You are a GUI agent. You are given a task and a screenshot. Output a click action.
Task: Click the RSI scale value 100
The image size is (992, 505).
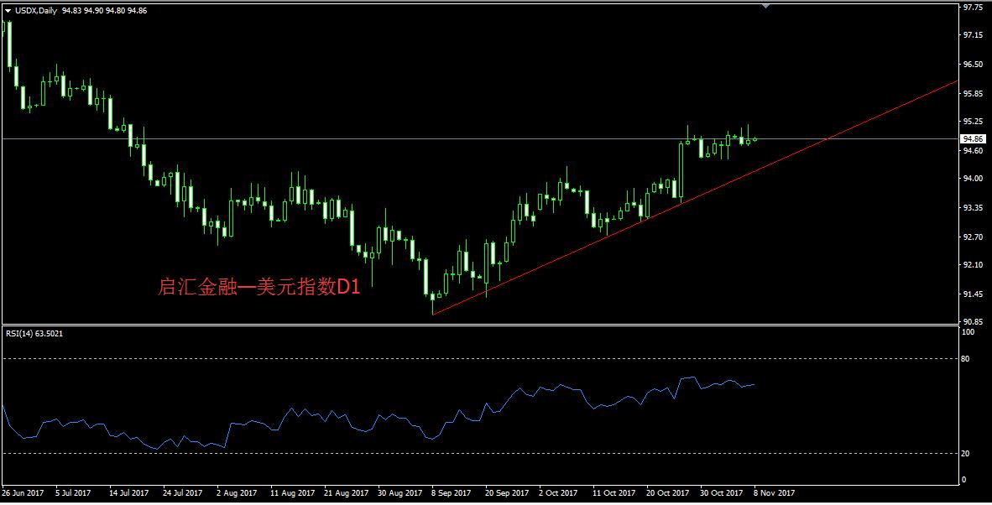tap(968, 332)
